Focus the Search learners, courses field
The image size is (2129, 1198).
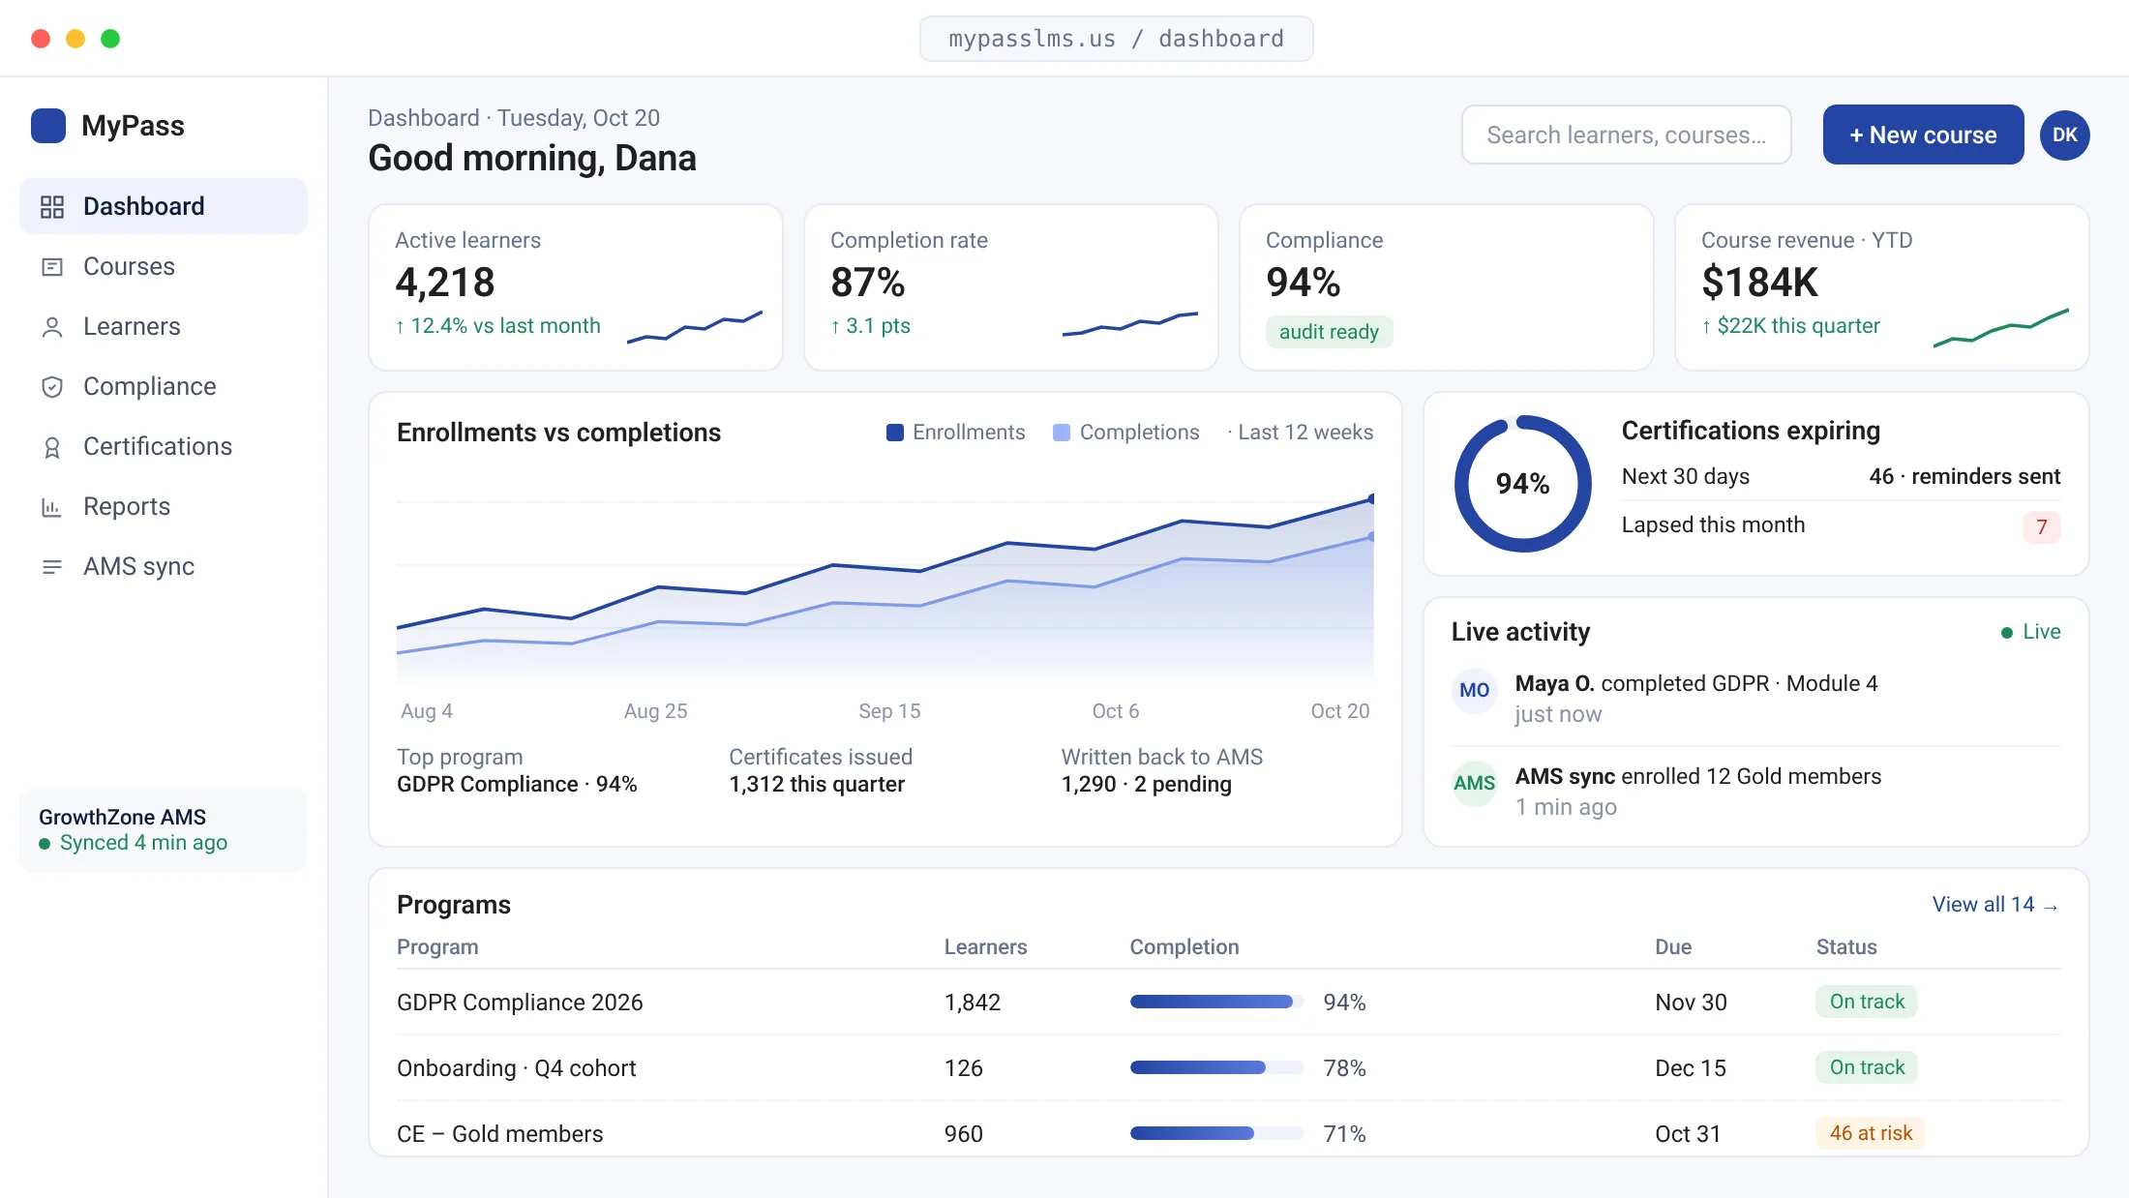1626,135
